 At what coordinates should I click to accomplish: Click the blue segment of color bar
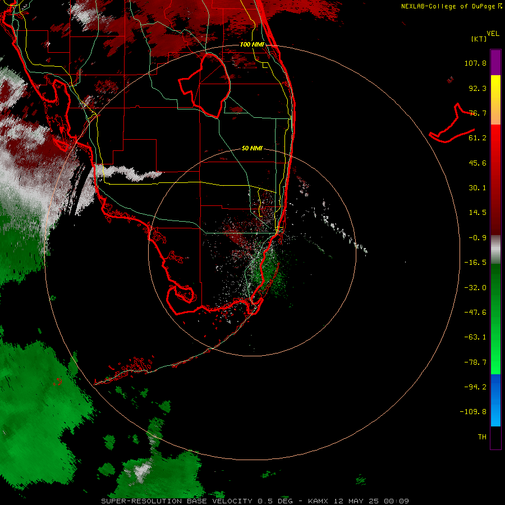pyautogui.click(x=495, y=400)
